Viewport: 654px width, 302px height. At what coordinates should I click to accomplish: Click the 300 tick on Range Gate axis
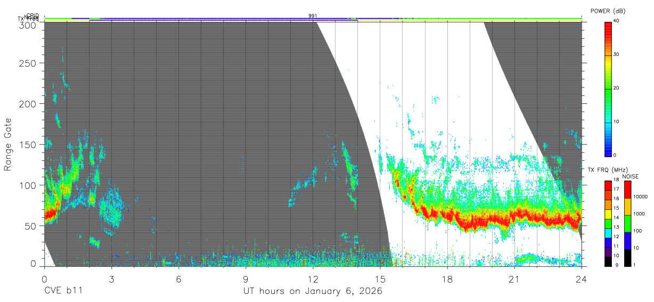(x=28, y=25)
